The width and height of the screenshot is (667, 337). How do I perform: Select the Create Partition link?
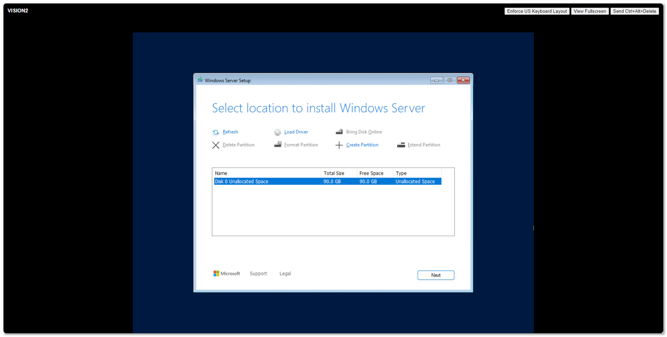pyautogui.click(x=362, y=145)
